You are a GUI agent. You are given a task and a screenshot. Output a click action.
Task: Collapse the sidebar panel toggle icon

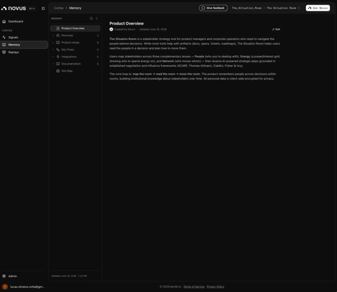[43, 8]
